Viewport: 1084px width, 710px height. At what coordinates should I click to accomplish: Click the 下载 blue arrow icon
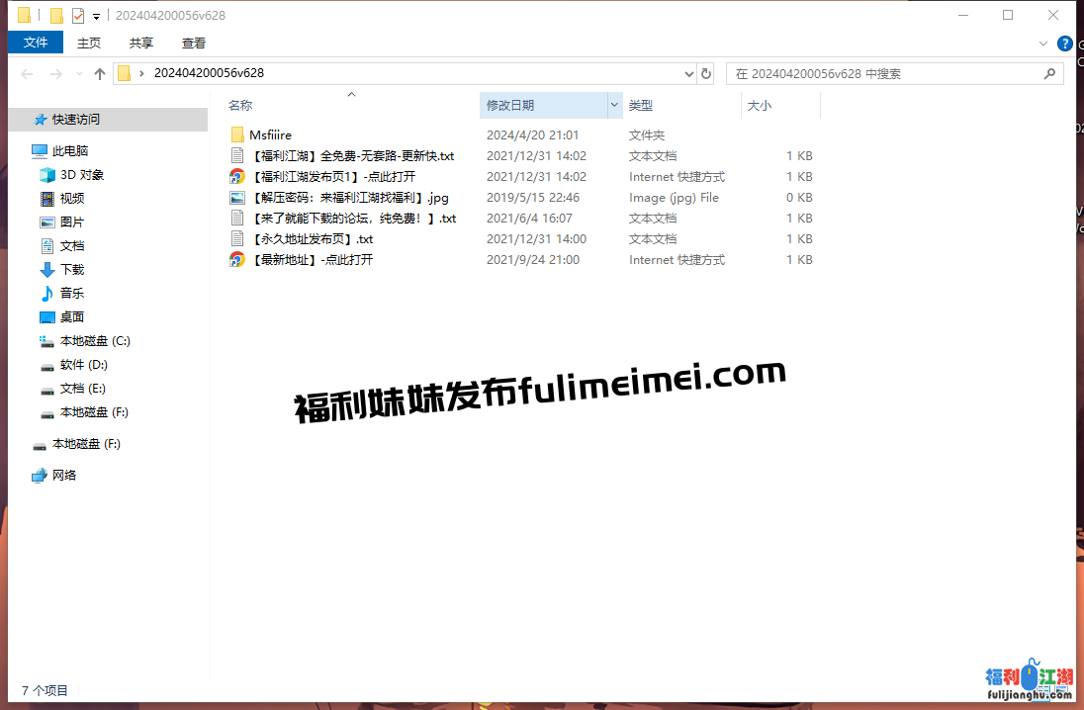pyautogui.click(x=47, y=270)
